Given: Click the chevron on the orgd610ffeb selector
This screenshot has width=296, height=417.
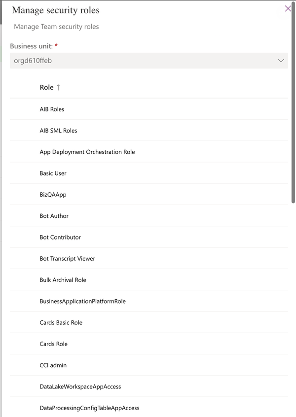Looking at the screenshot, I should click(x=281, y=60).
